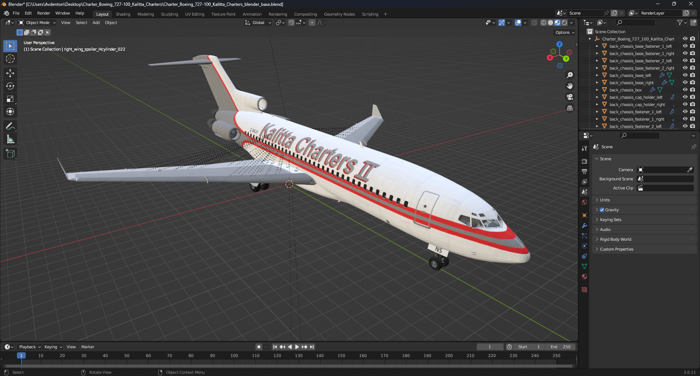Click the zoom view magnifier icon
This screenshot has height=376, width=700.
pos(570,75)
